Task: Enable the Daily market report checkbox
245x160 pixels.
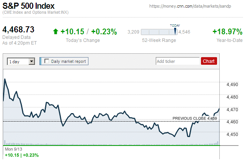Action: click(47, 61)
